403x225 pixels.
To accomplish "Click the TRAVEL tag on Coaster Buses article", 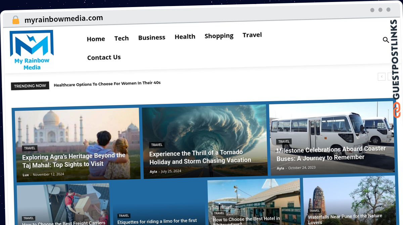I will 284,142.
